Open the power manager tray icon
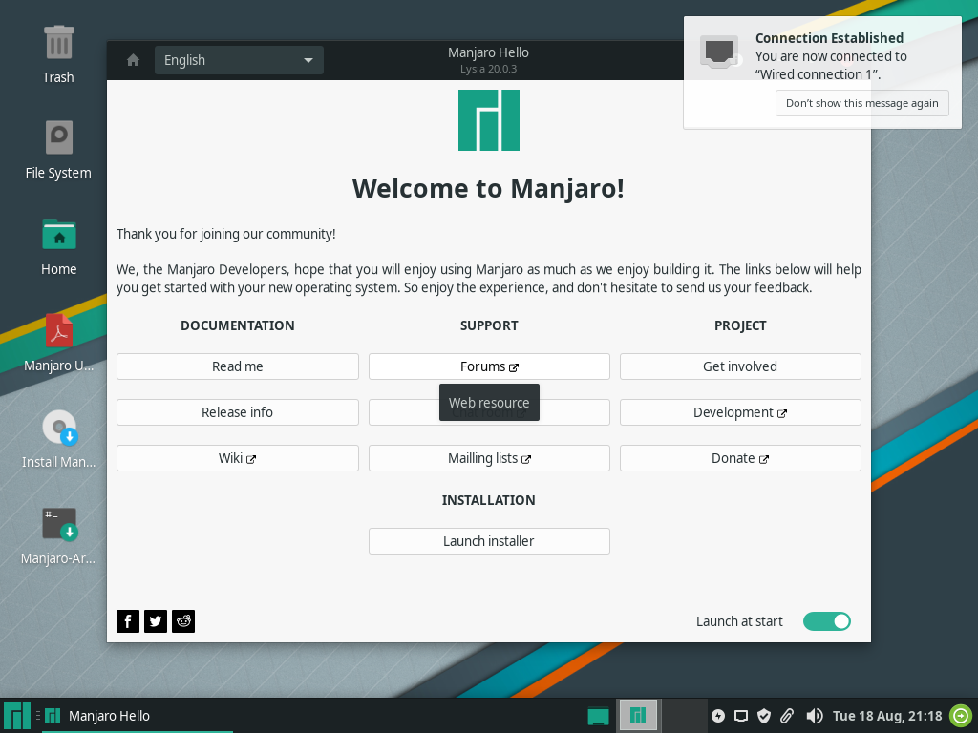This screenshot has height=733, width=978. (718, 716)
